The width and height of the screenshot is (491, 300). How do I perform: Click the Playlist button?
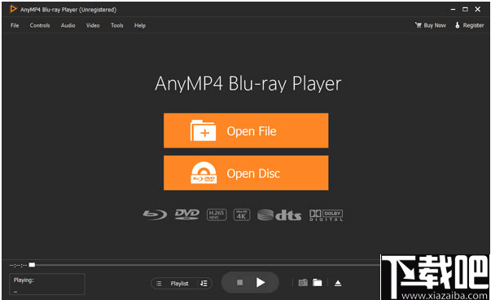179,284
